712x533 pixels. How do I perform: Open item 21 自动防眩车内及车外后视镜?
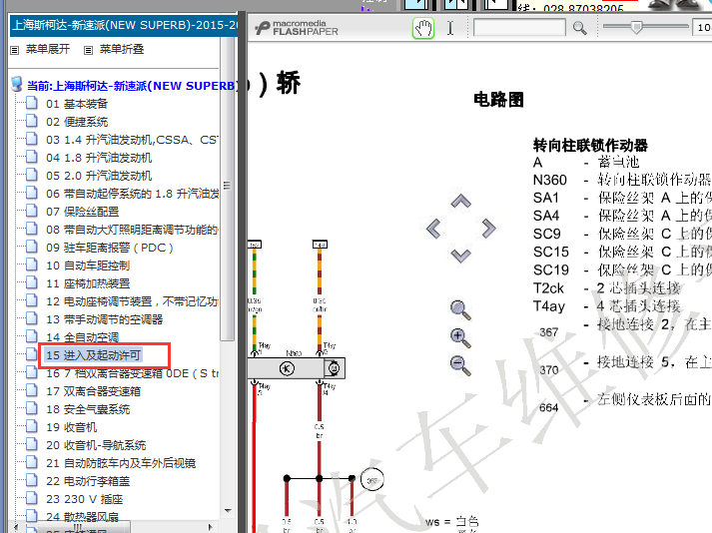[x=121, y=463]
